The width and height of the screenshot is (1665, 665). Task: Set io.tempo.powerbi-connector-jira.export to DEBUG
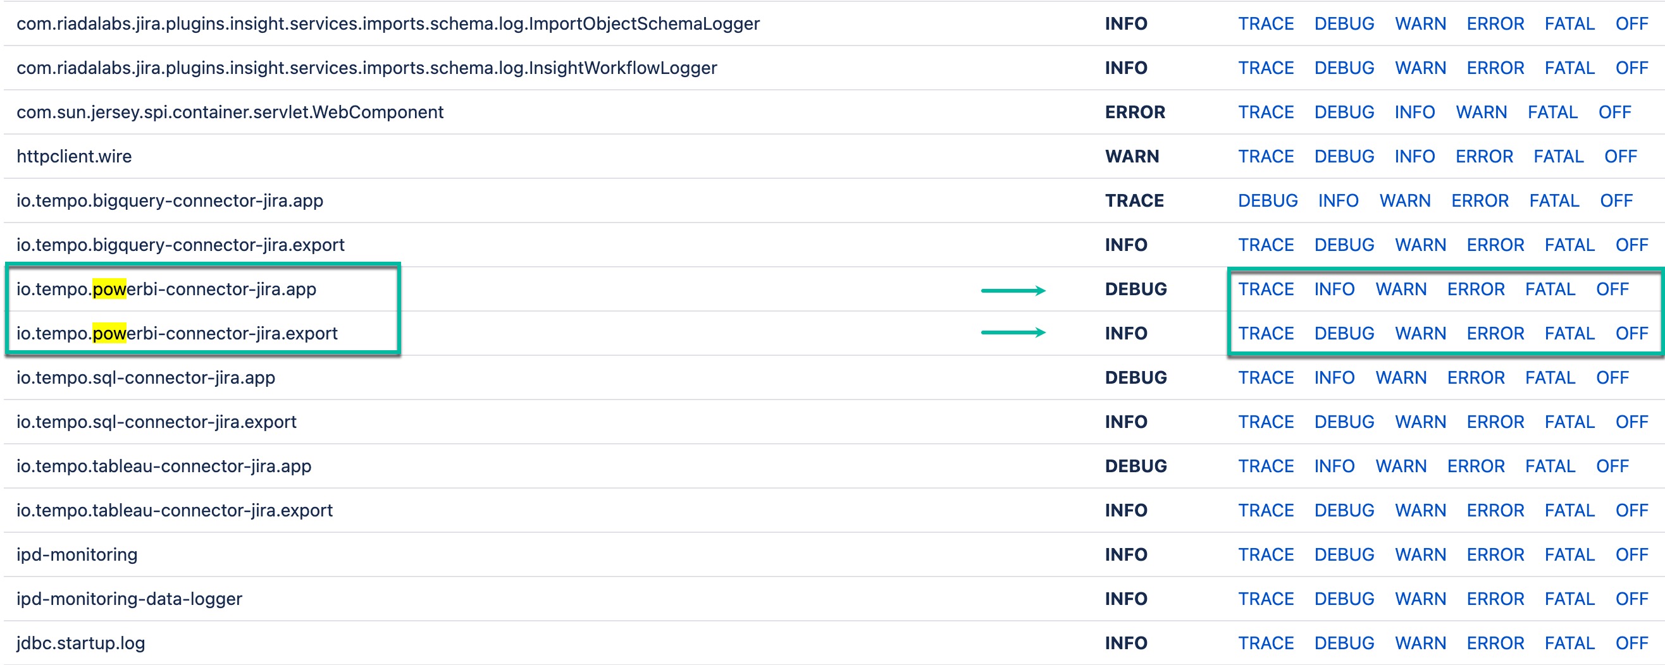pos(1344,333)
